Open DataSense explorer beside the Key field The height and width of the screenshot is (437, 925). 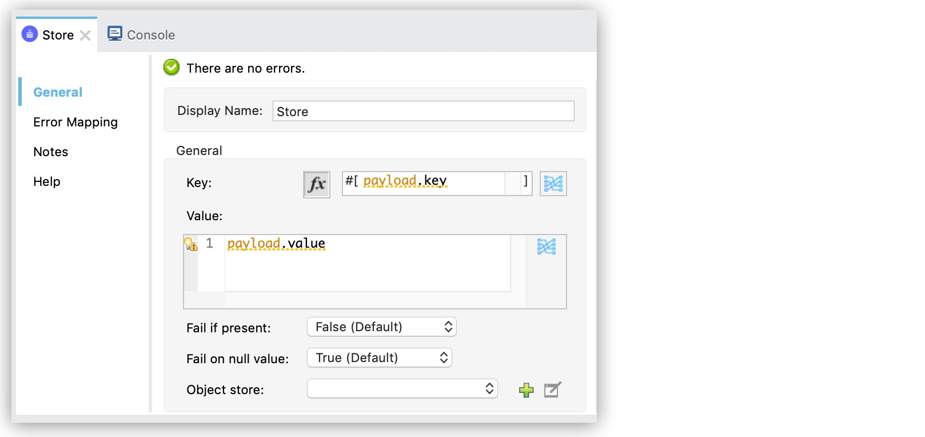coord(552,184)
